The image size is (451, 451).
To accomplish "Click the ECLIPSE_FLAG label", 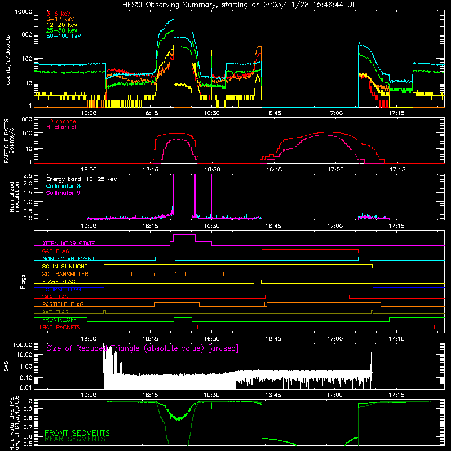I will (x=61, y=289).
